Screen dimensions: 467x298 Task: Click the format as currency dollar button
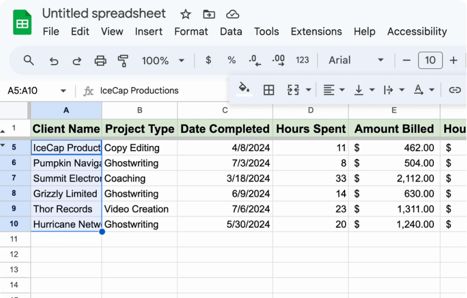tap(208, 61)
